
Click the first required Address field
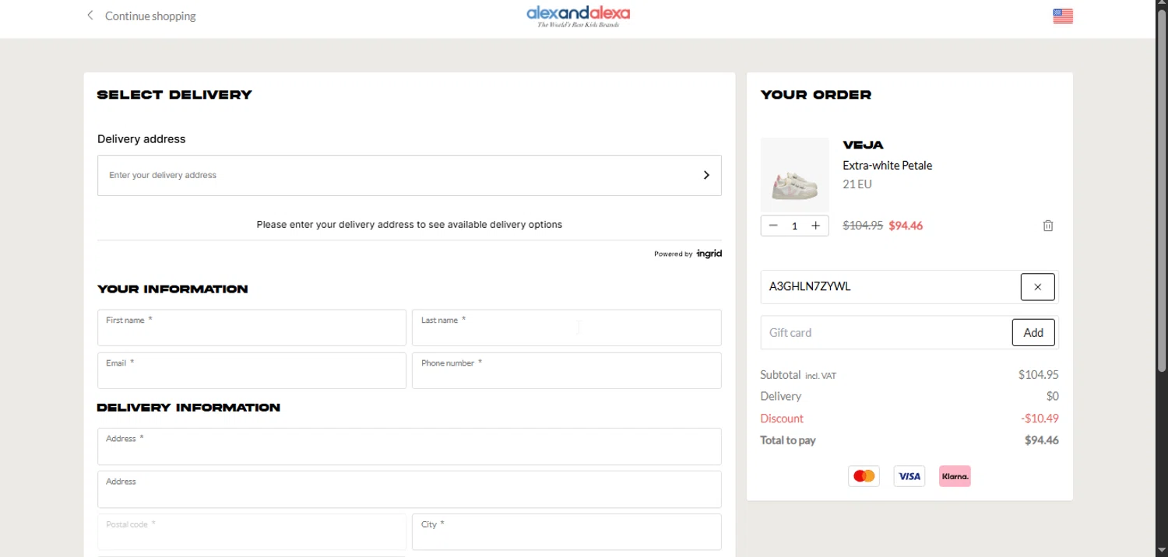click(x=410, y=447)
